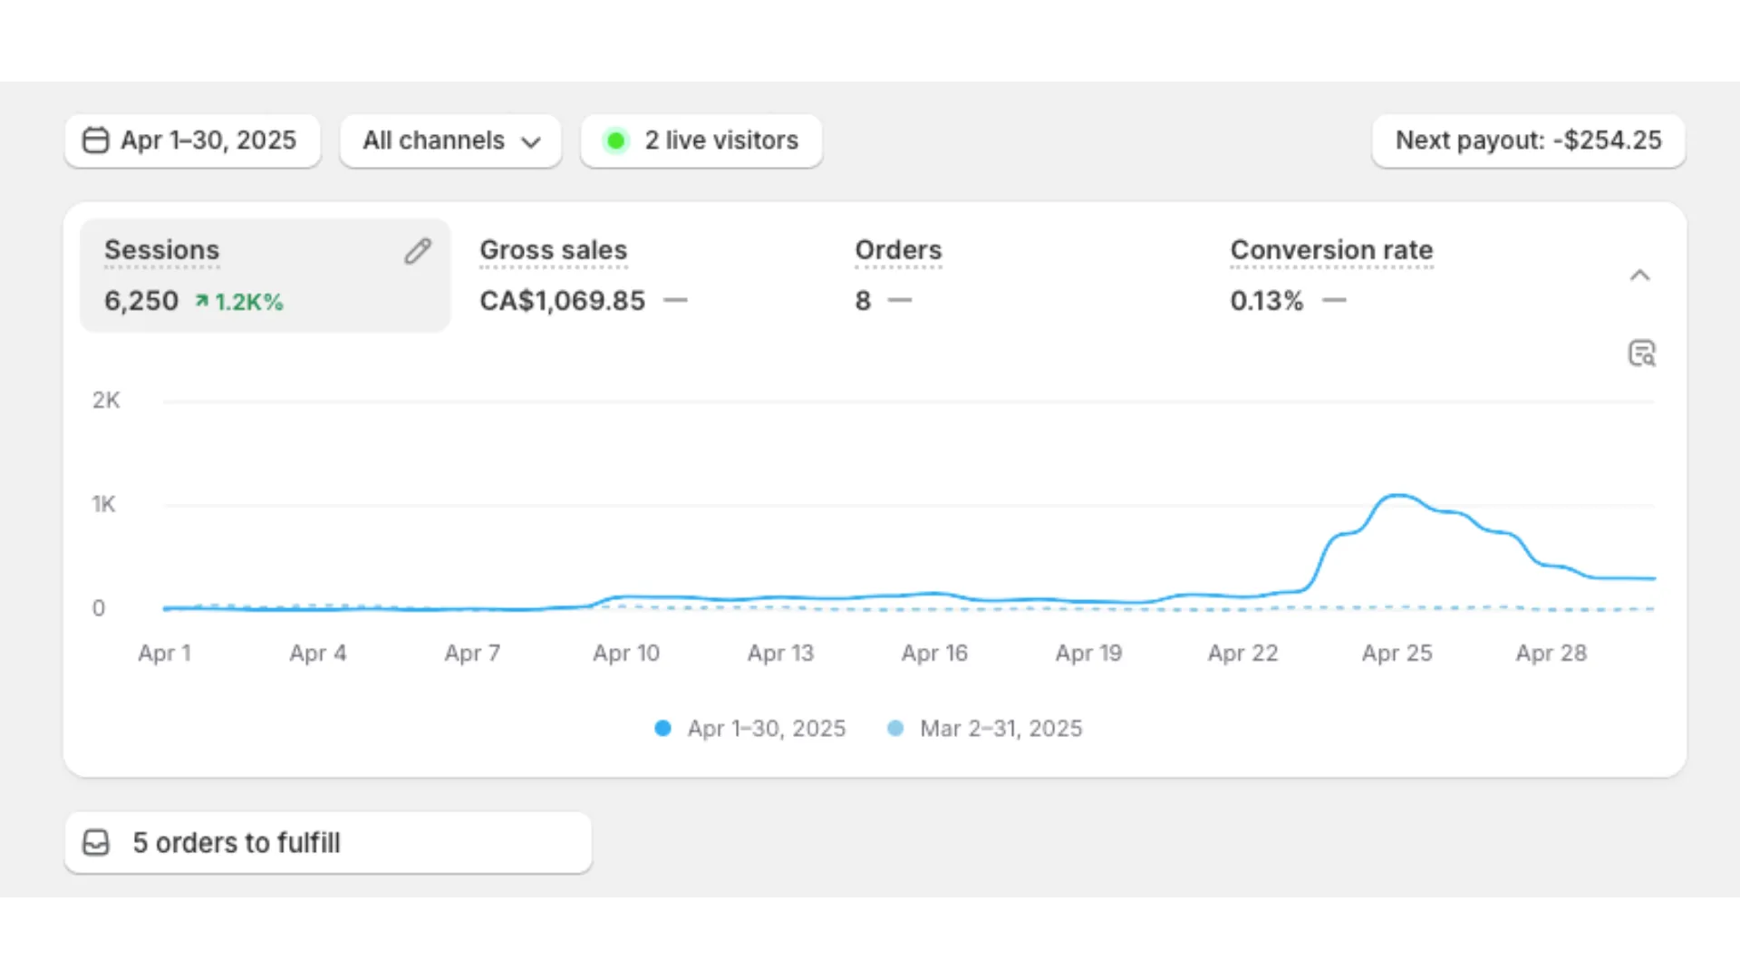Toggle the Mar 2–31, 2025 comparison legend
The width and height of the screenshot is (1740, 979).
[x=984, y=728]
